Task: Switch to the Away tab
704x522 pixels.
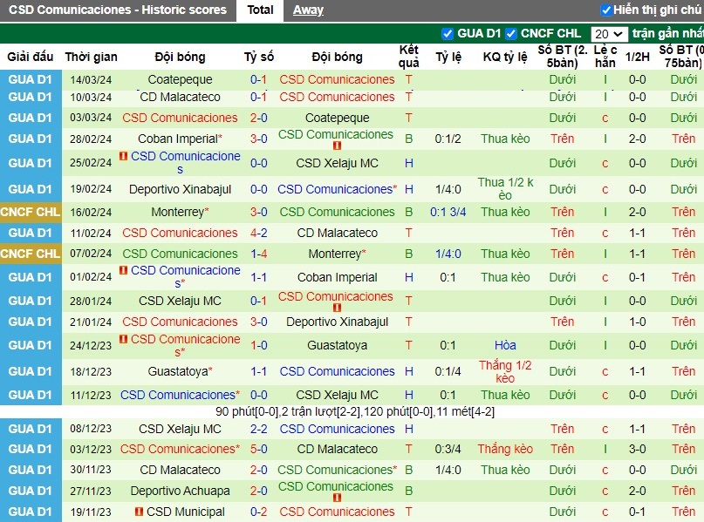Action: (x=308, y=10)
